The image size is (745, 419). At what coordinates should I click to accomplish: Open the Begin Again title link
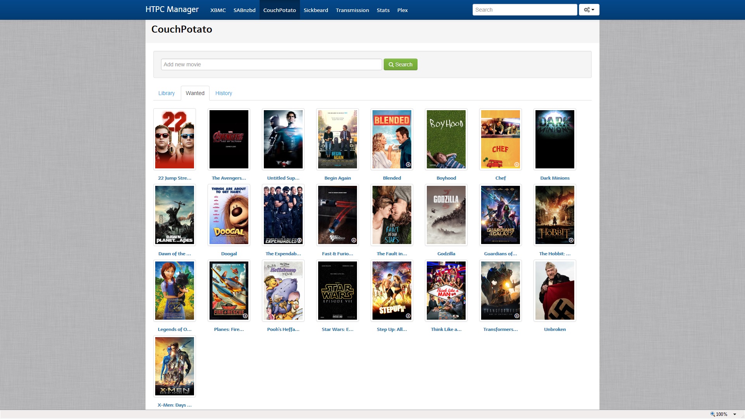tap(338, 178)
